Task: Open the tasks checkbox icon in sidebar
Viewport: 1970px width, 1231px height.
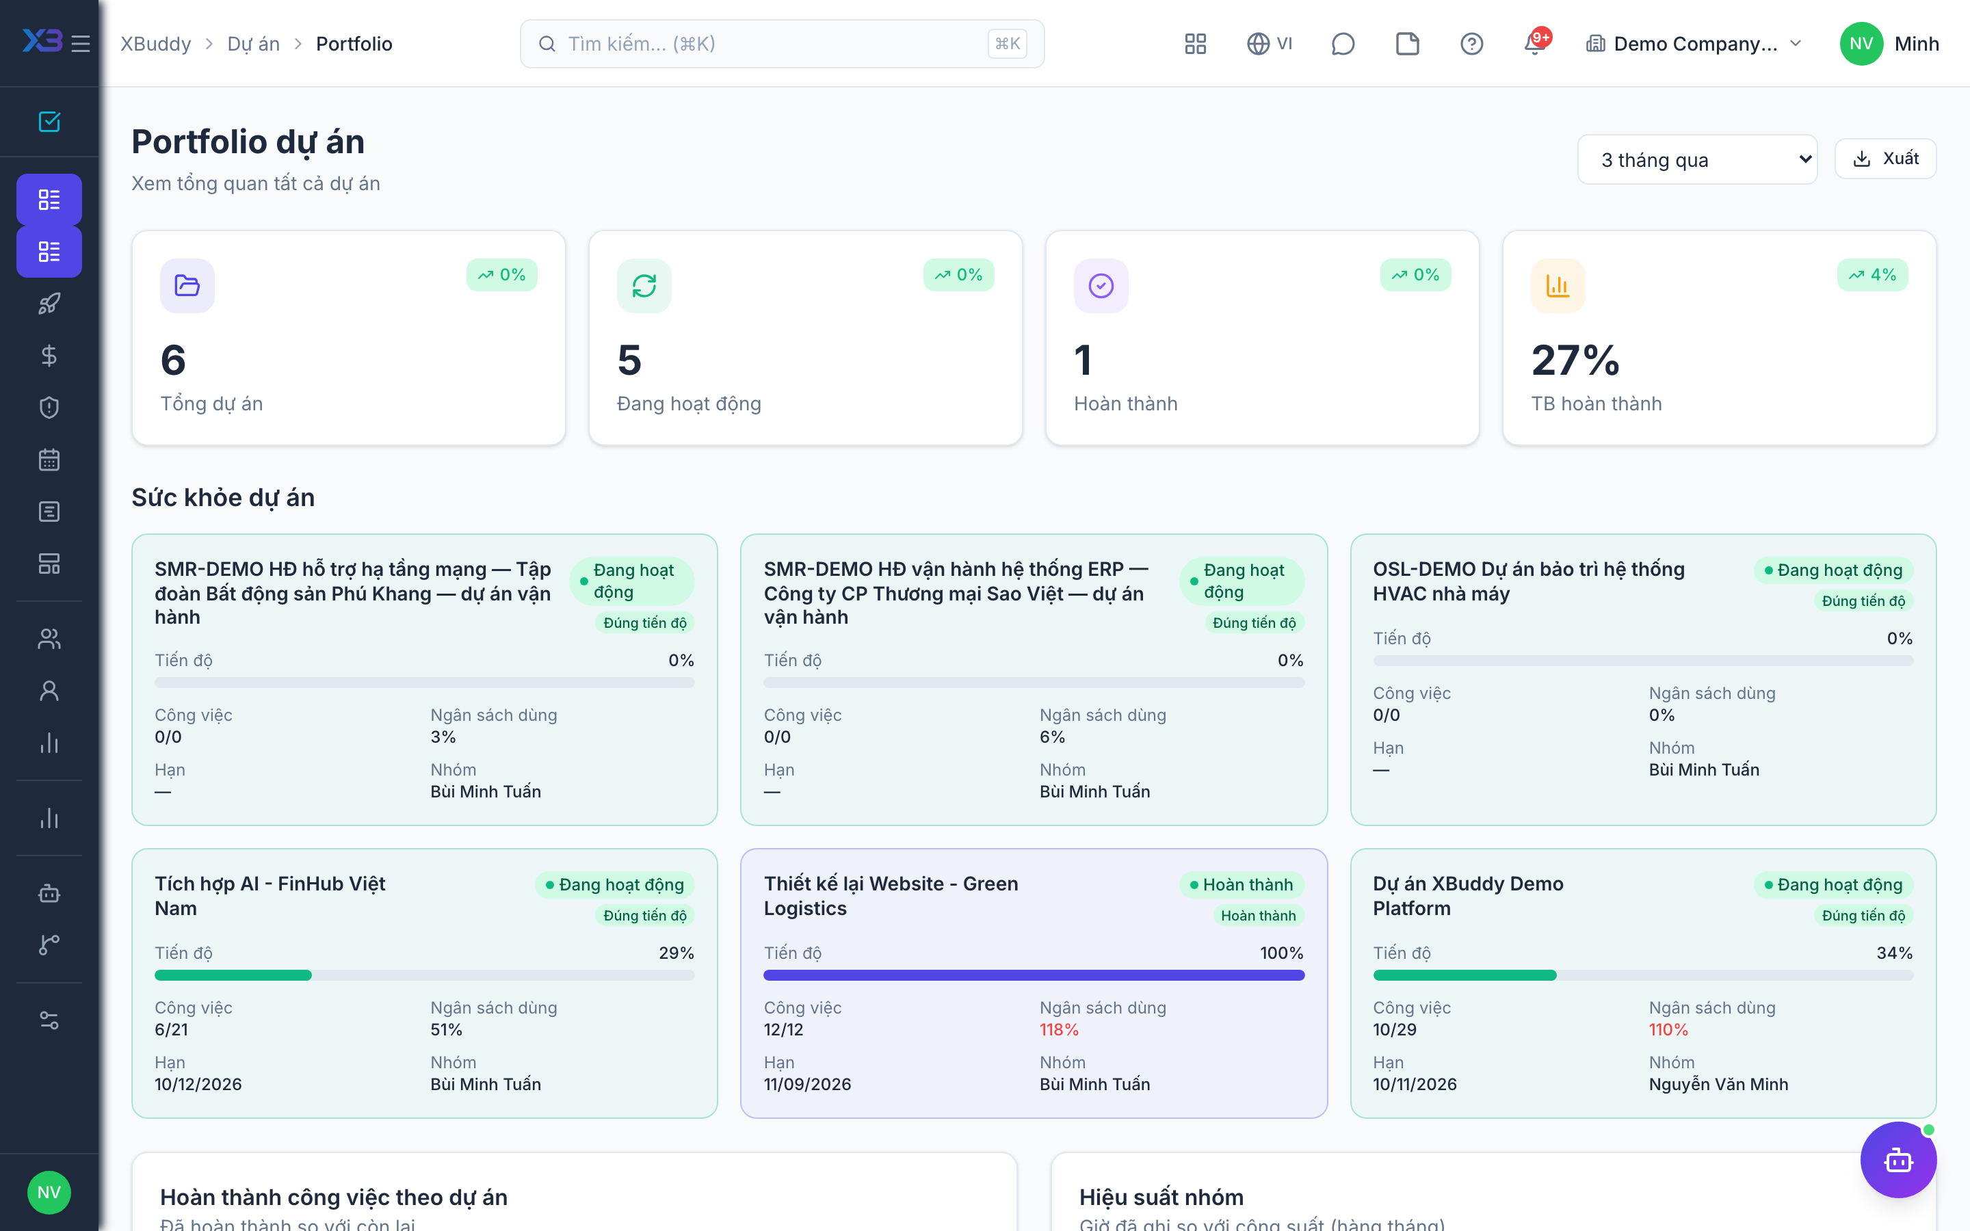Action: (49, 121)
